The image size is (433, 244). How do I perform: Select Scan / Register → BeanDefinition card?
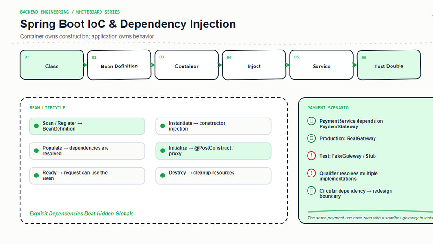[x=87, y=126]
